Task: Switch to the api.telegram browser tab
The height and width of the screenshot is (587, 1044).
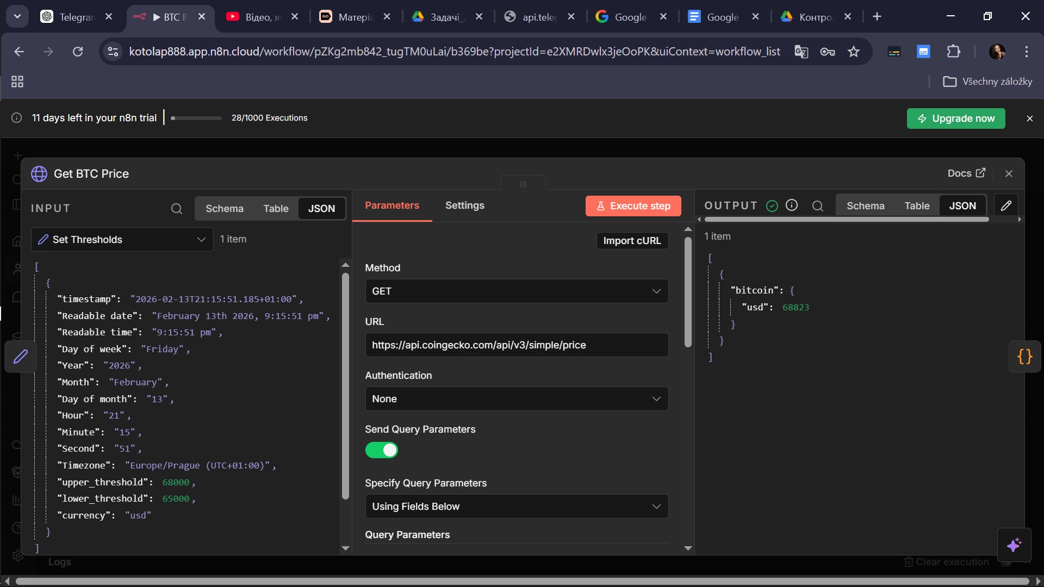Action: (539, 17)
